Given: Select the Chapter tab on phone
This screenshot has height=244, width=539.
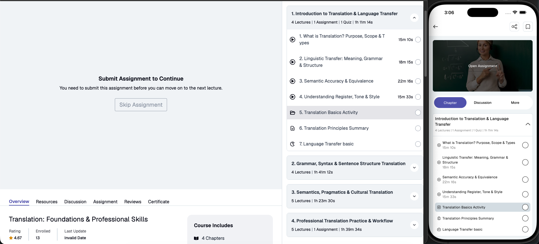Looking at the screenshot, I should click(450, 103).
